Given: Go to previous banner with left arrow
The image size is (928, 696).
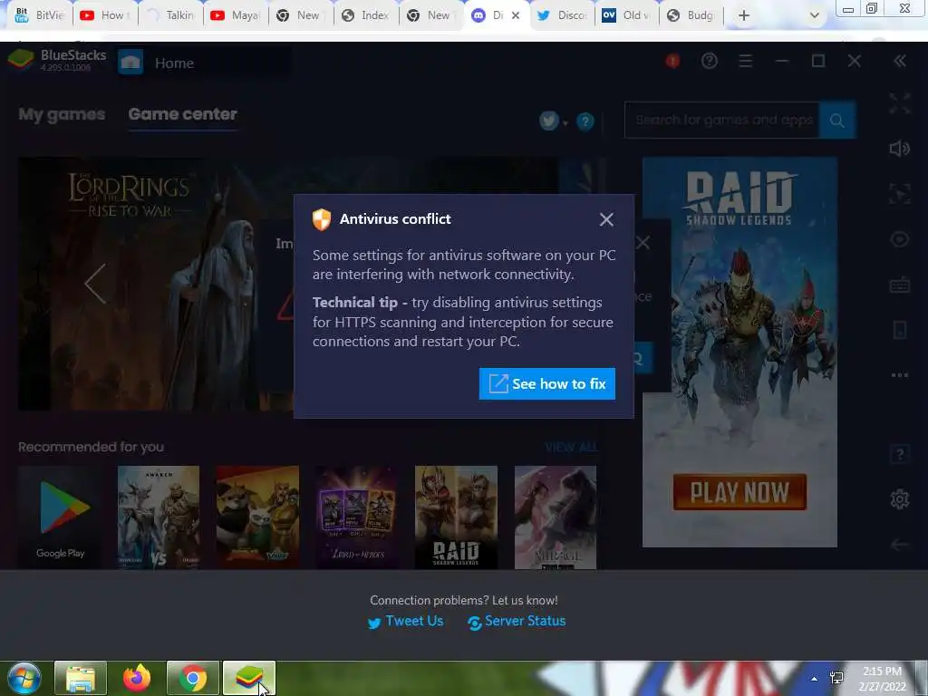Looking at the screenshot, I should 95,284.
